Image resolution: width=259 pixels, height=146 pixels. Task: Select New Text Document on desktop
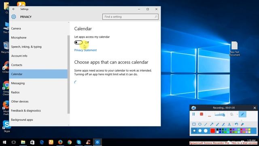(x=234, y=49)
